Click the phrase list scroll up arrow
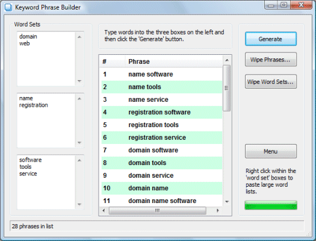This screenshot has width=316, height=241. coord(227,60)
